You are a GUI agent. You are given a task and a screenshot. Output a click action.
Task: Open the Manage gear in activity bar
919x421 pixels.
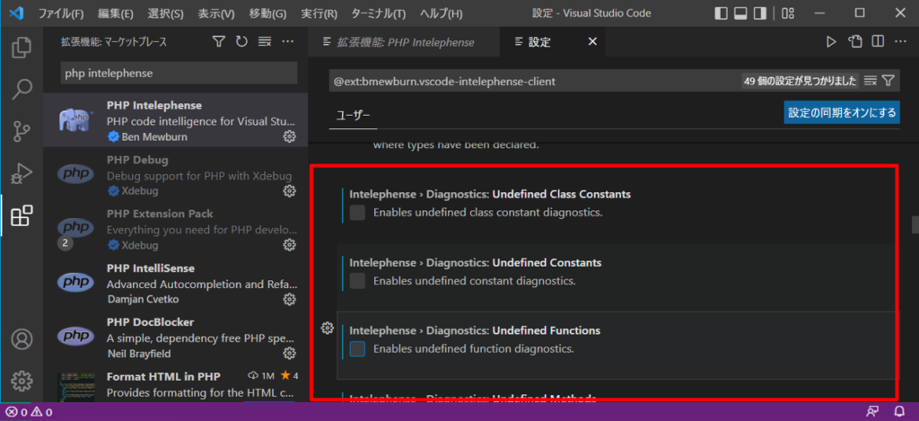(x=22, y=381)
